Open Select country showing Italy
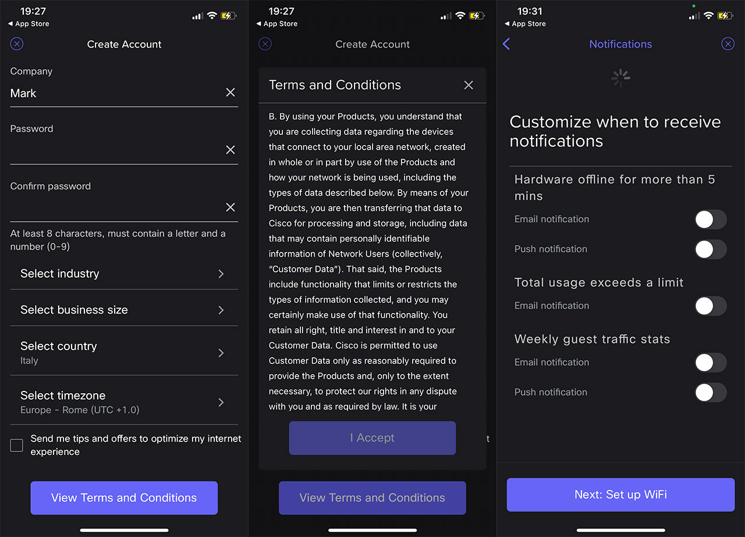Image resolution: width=745 pixels, height=537 pixels. point(124,353)
